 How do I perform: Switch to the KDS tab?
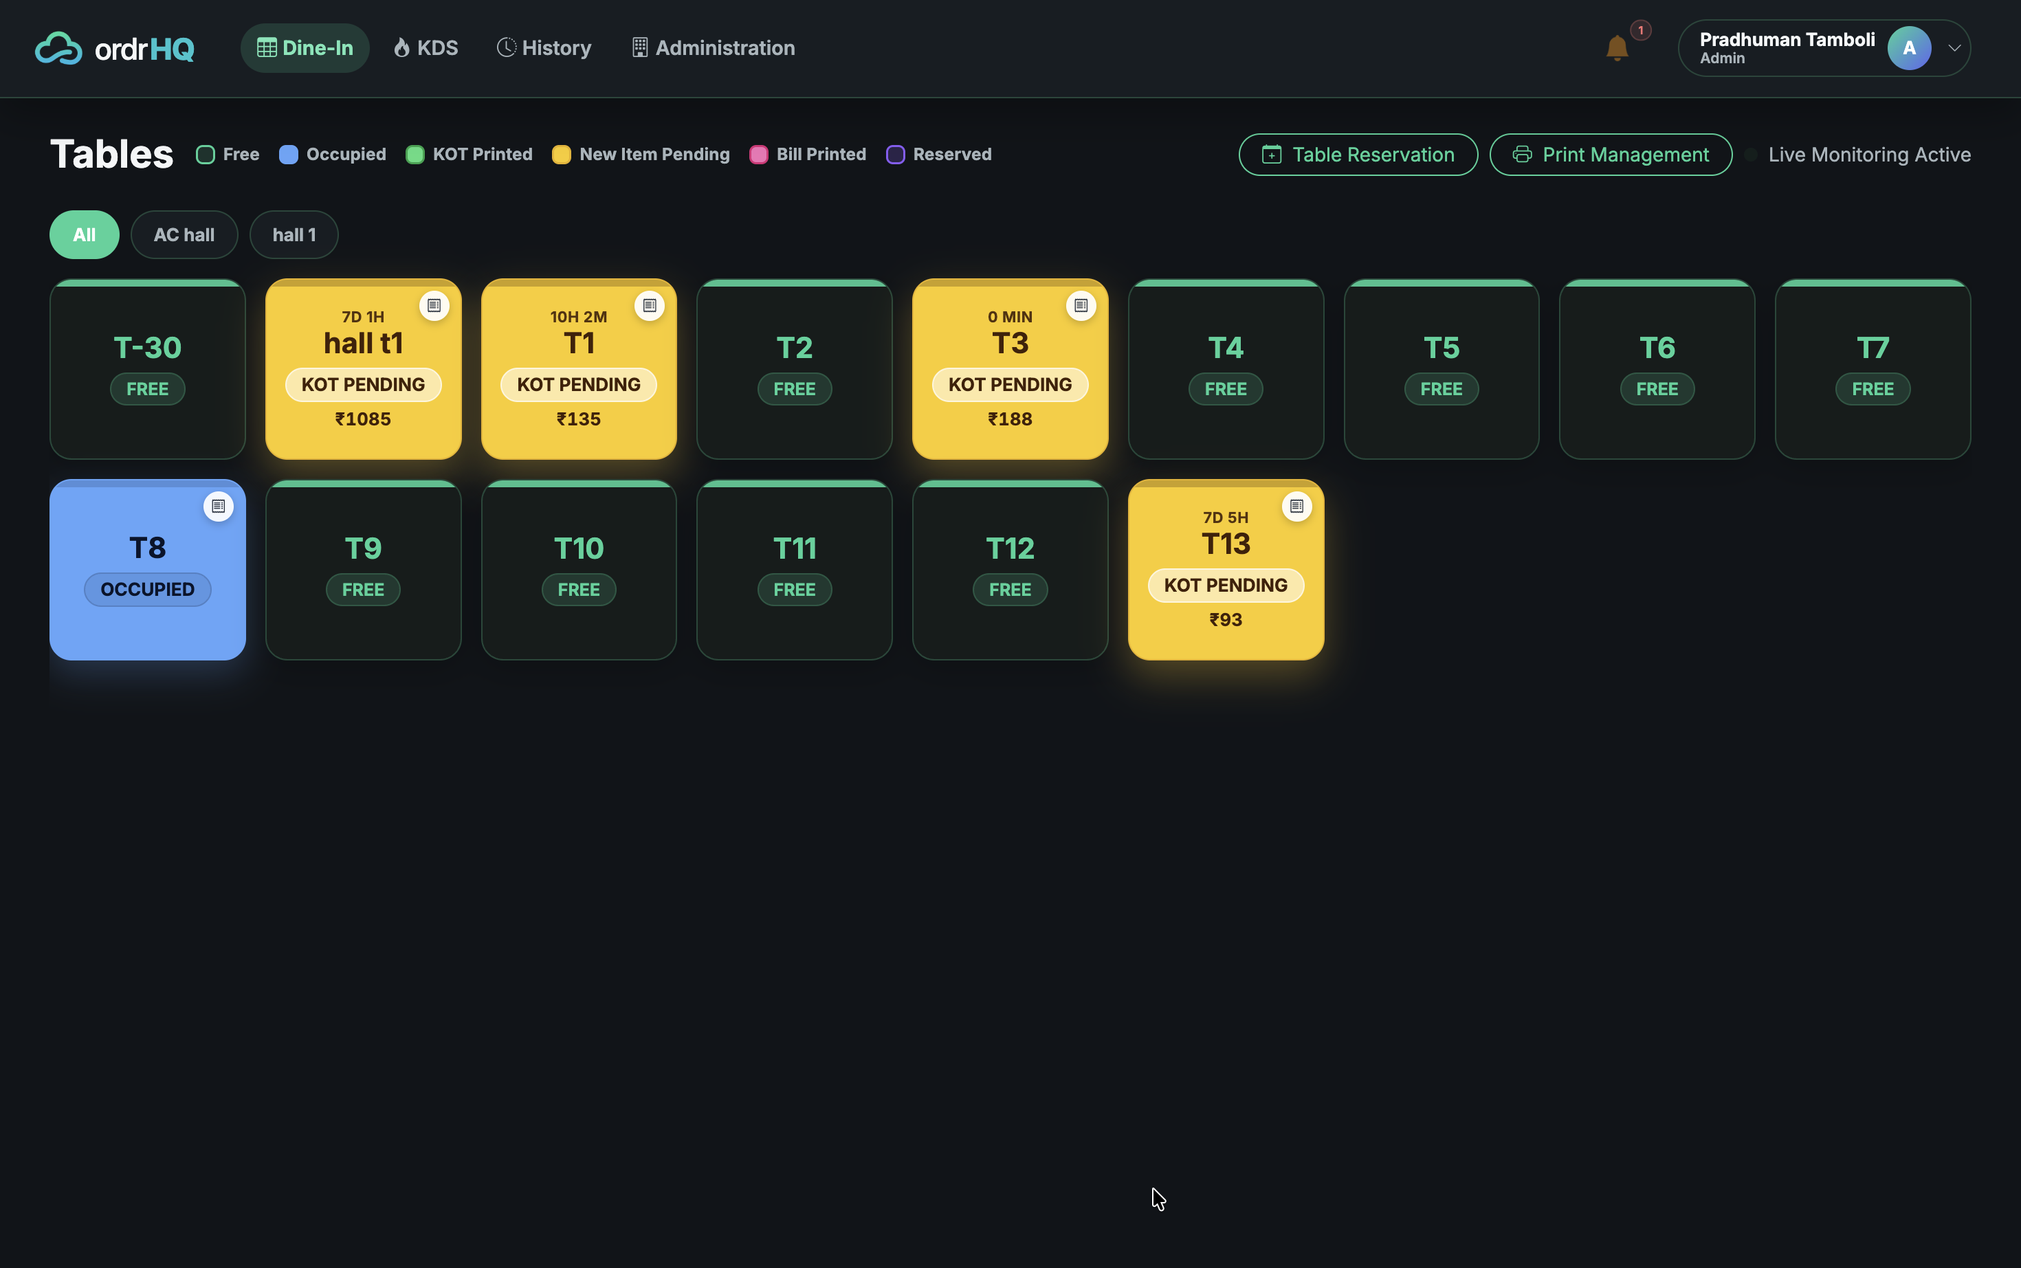coord(426,48)
